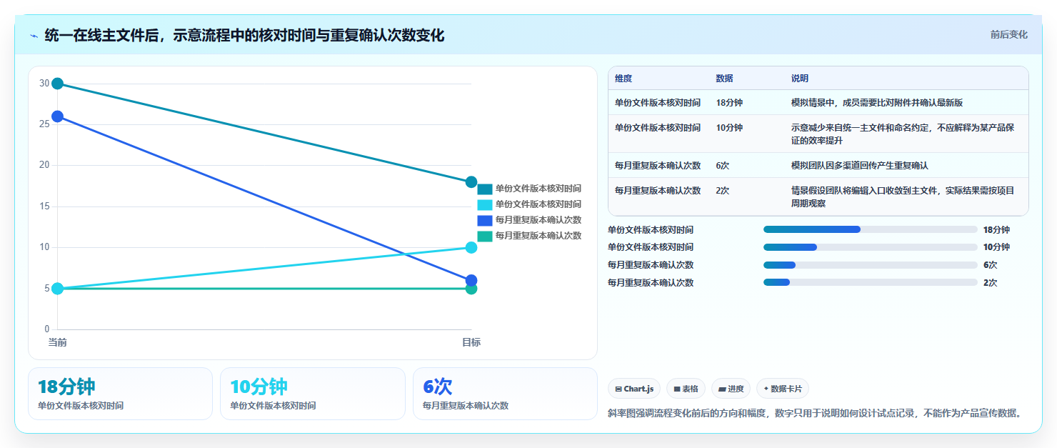Screen dimensions: 1057x448
Task: Click the 25 tick on the y-axis
Action: (44, 124)
